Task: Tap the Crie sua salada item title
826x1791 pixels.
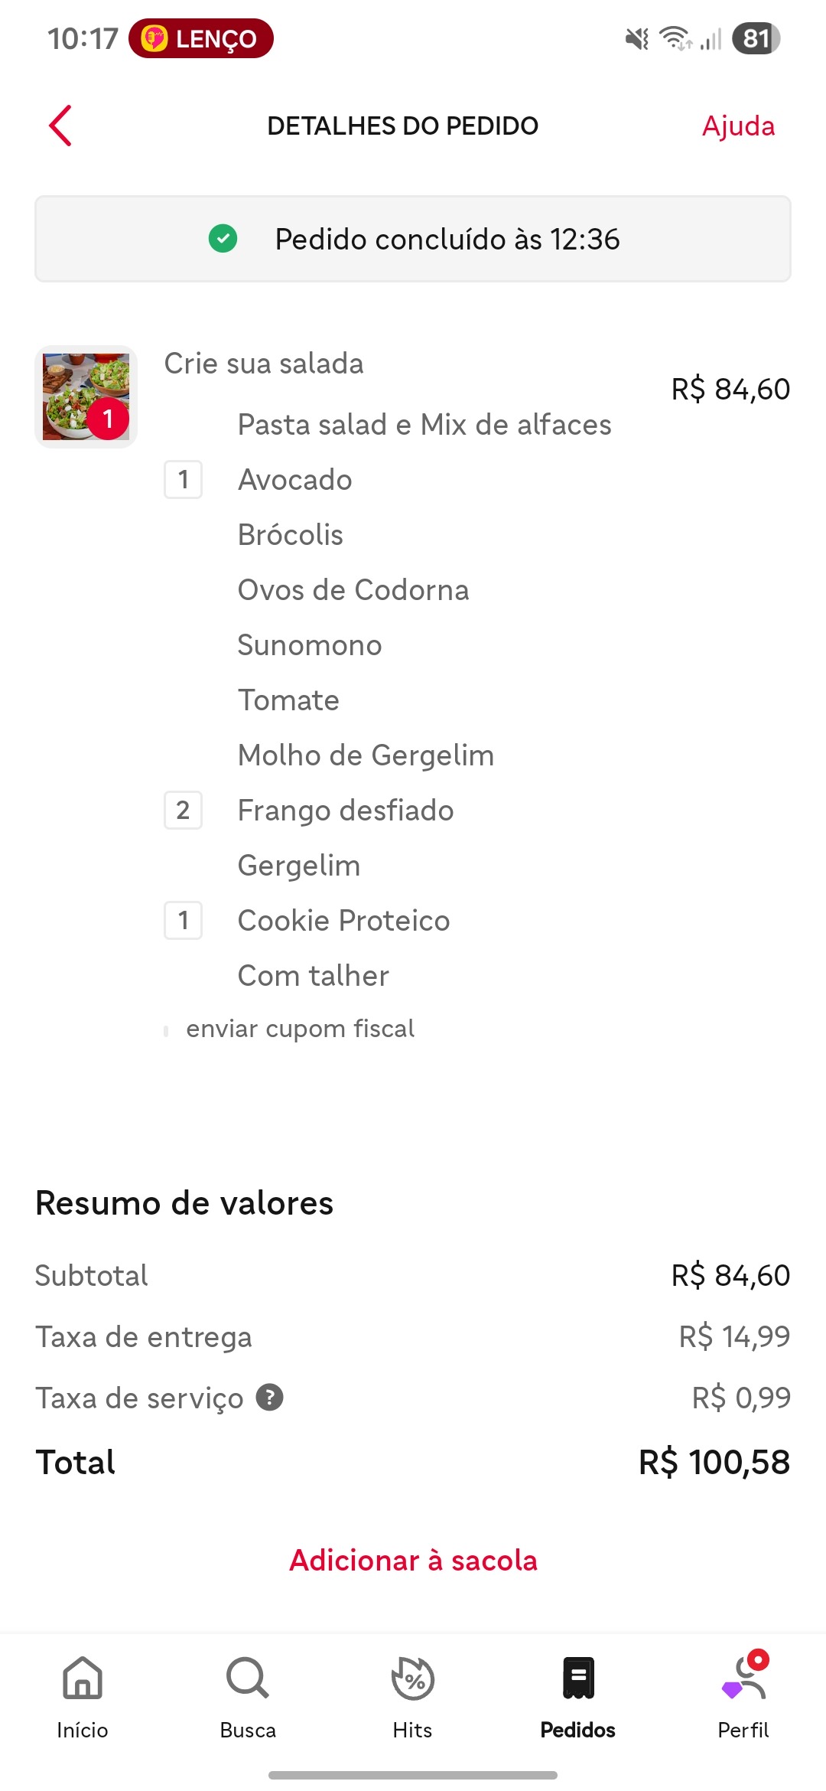Action: point(264,364)
